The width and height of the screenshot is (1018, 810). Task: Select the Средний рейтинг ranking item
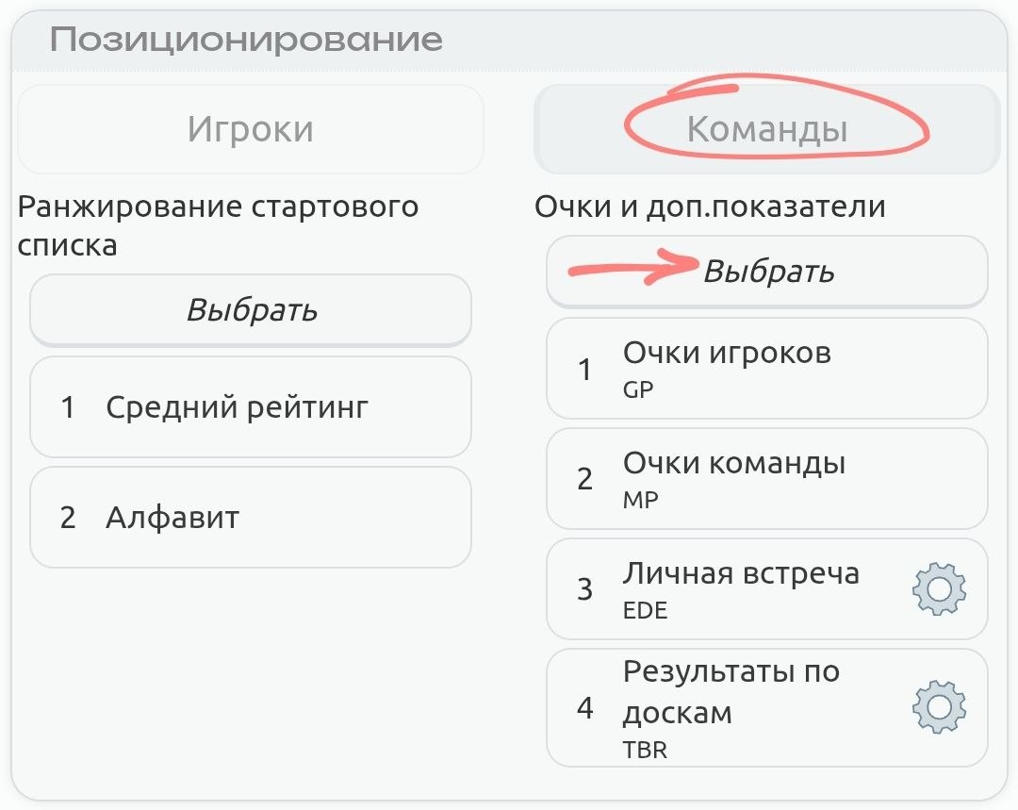237,407
